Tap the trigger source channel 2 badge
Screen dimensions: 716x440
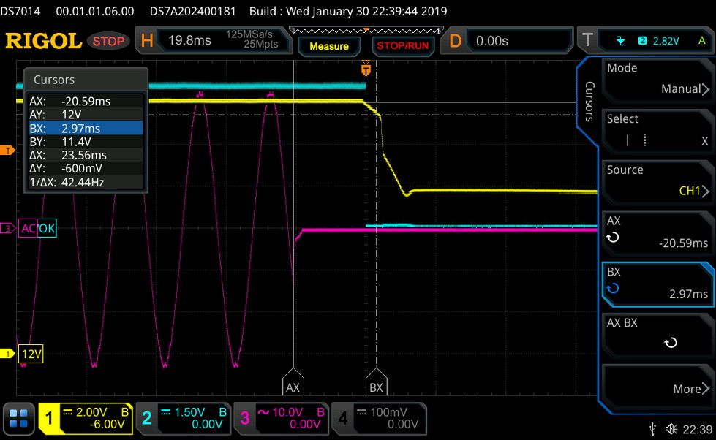[642, 41]
